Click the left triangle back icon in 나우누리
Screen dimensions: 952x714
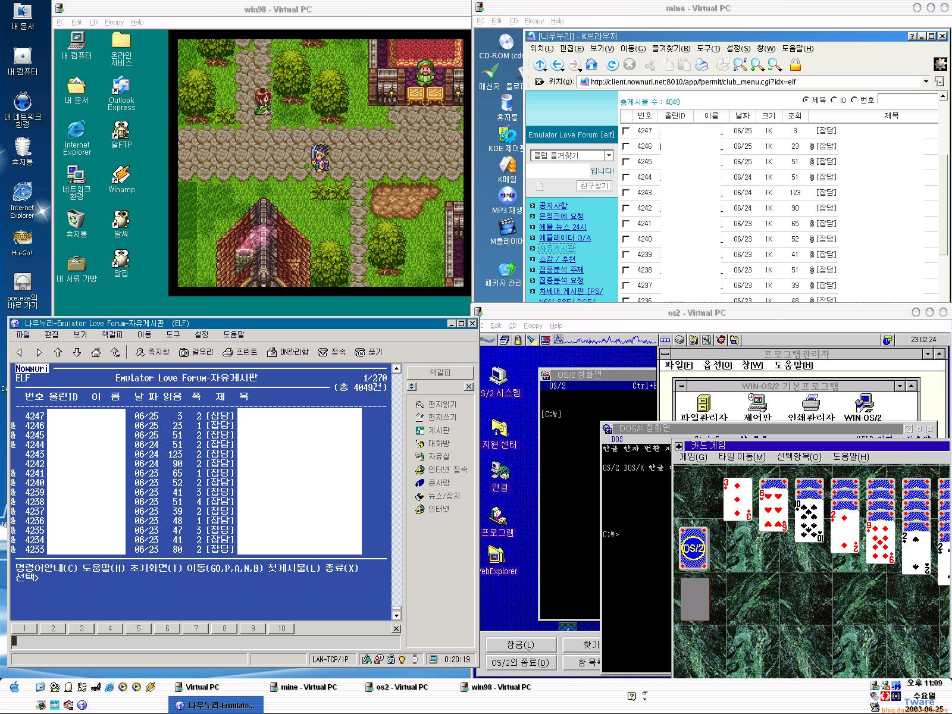pyautogui.click(x=20, y=352)
